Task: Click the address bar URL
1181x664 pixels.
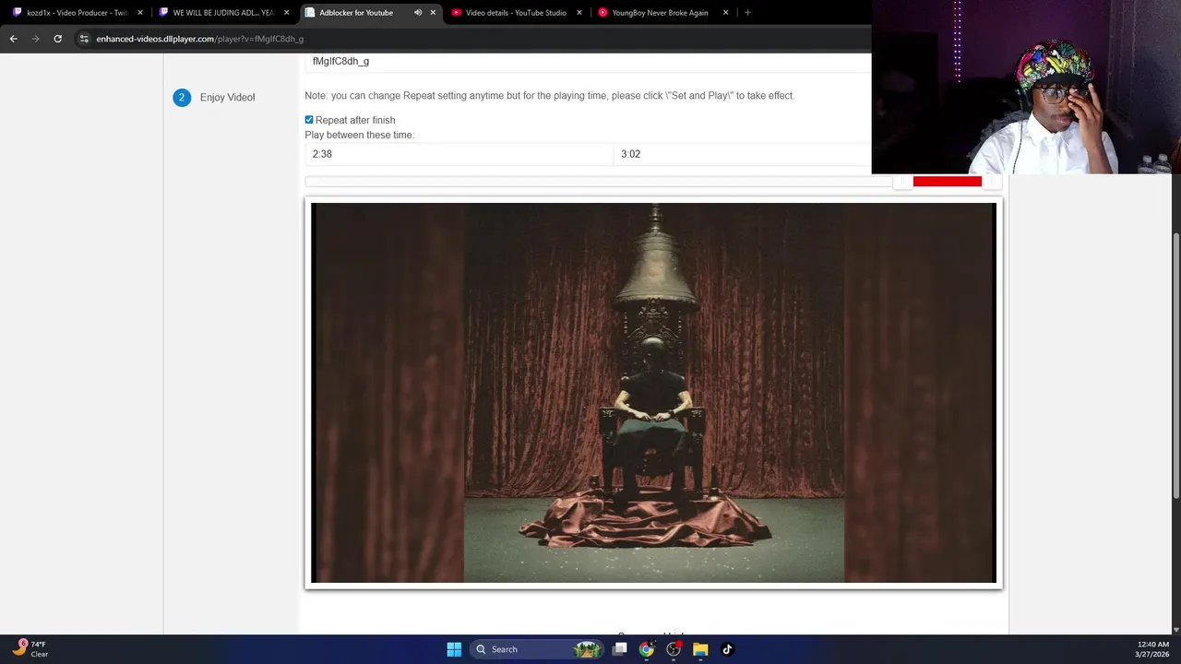Action: point(199,39)
